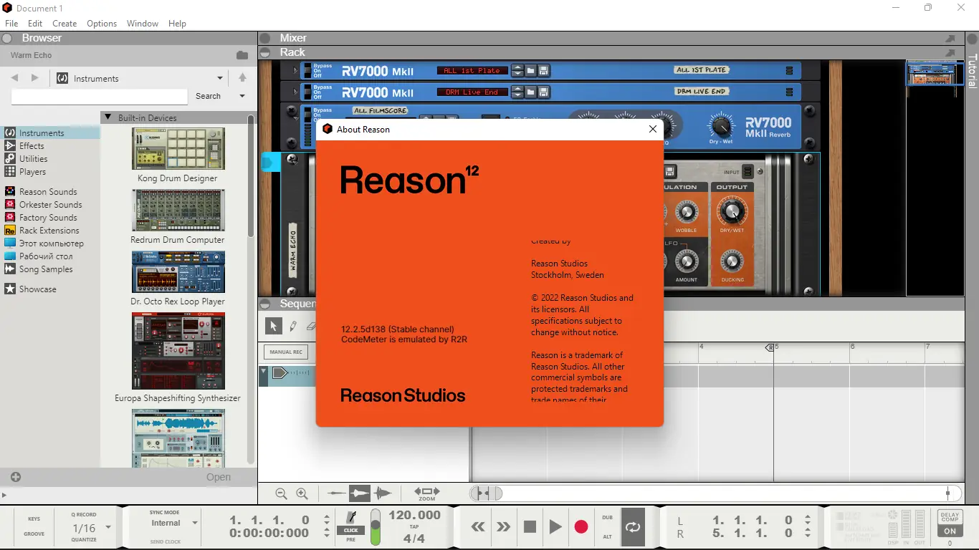Image resolution: width=979 pixels, height=550 pixels.
Task: Detach the Mixer into a separate window
Action: tap(950, 38)
